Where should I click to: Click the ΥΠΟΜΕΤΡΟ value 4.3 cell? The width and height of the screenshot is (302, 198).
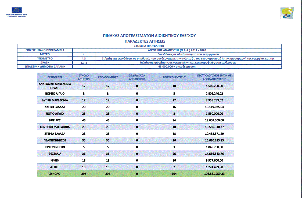point(84,58)
